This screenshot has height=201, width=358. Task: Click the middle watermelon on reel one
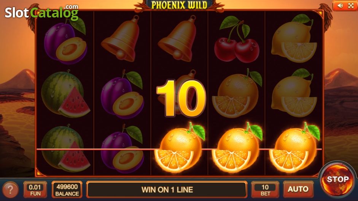(65, 94)
